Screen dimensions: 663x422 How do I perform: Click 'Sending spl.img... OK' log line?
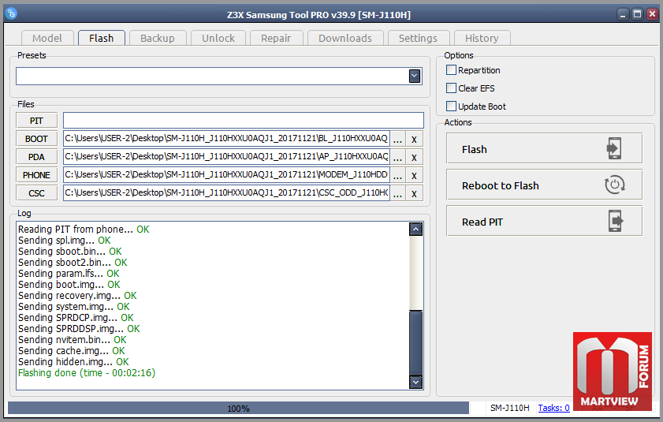pyautogui.click(x=65, y=241)
